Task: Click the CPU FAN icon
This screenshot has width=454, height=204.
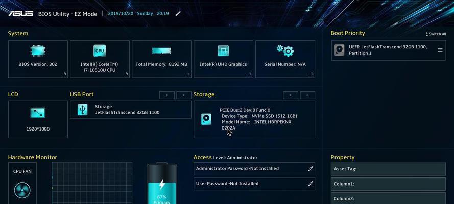Action: 22,190
